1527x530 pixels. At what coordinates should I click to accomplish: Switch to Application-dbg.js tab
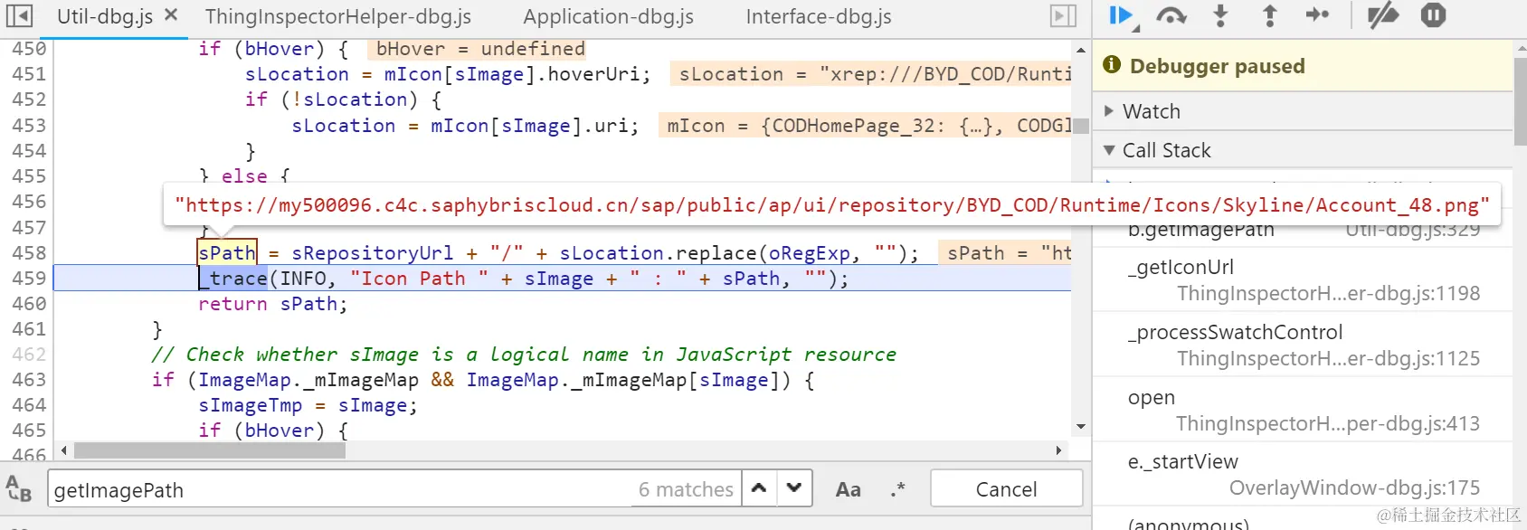pyautogui.click(x=608, y=16)
